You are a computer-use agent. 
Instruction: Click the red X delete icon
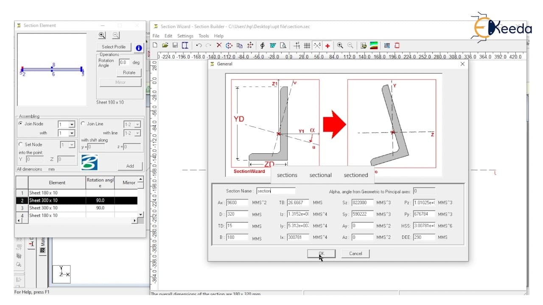pyautogui.click(x=219, y=45)
